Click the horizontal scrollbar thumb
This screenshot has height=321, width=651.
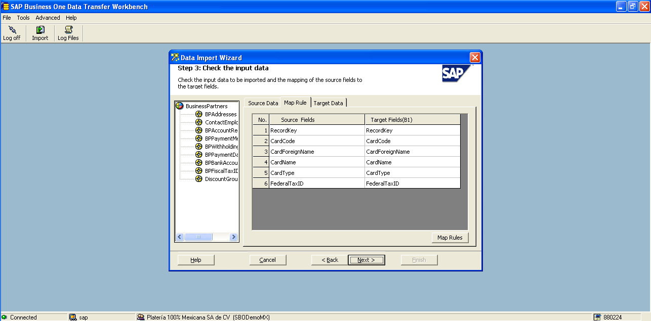tap(198, 237)
